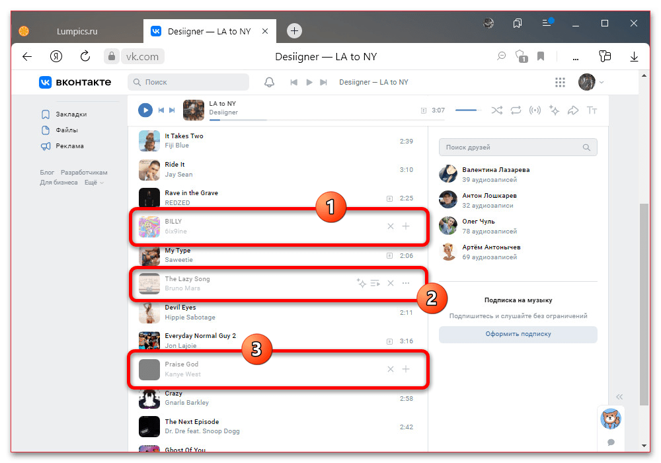
Task: Open the fox mascot assistant
Action: tap(610, 419)
